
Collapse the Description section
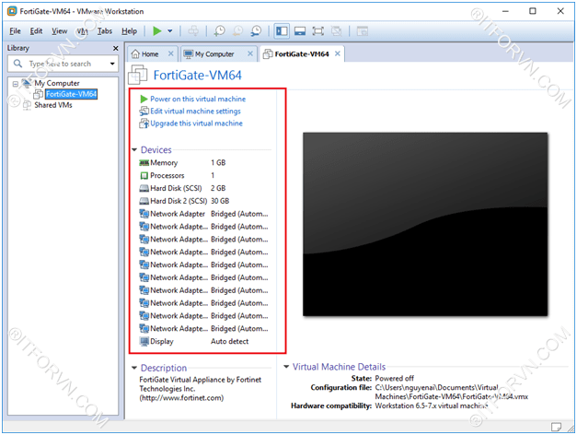tap(134, 368)
